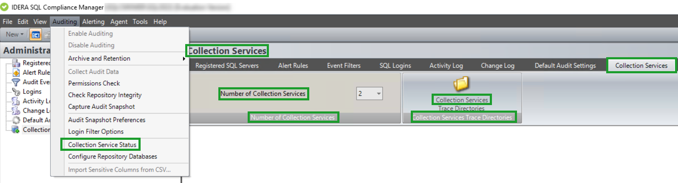This screenshot has height=183, width=678.
Task: Click the Logins keys icon
Action: pyautogui.click(x=16, y=91)
